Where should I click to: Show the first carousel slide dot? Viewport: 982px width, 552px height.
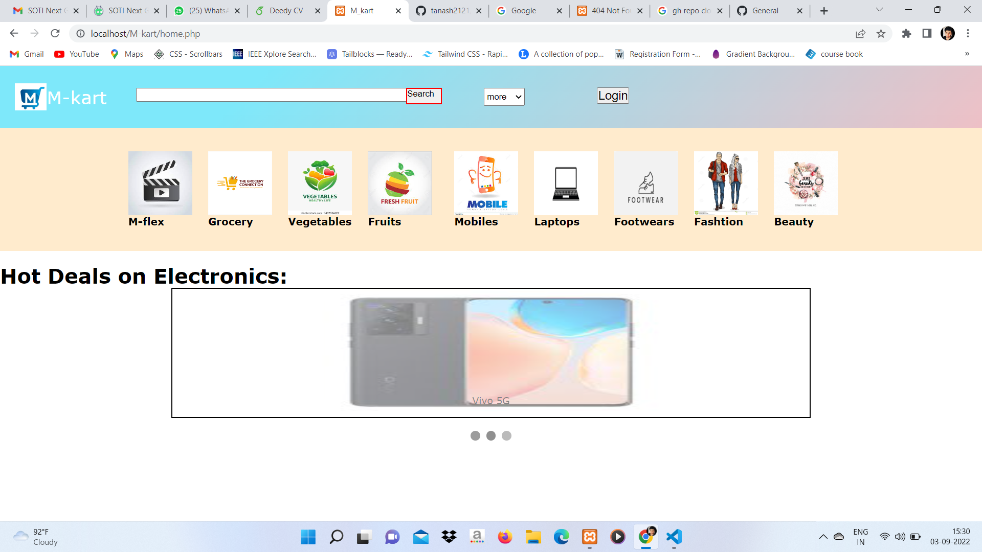click(475, 435)
